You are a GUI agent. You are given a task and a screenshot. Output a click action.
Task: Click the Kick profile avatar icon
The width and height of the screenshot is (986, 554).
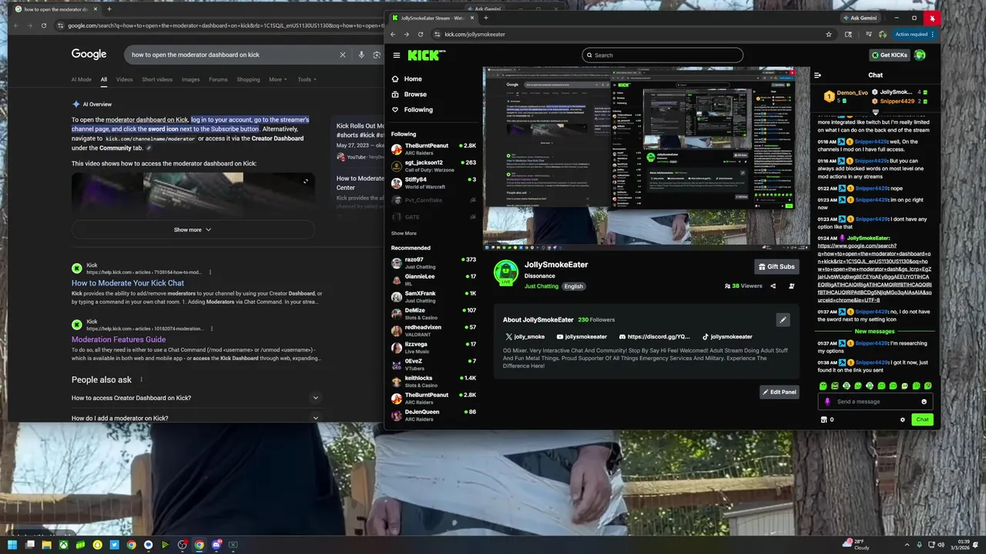coord(920,55)
